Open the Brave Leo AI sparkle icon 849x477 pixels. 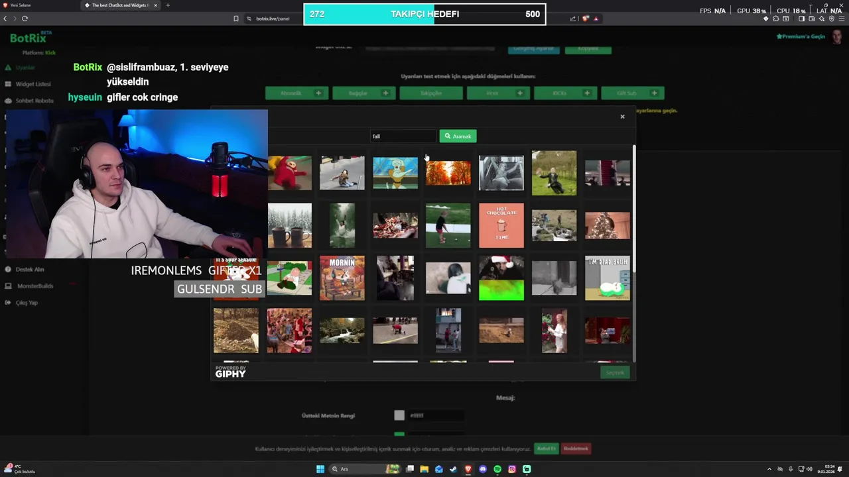[x=821, y=19]
